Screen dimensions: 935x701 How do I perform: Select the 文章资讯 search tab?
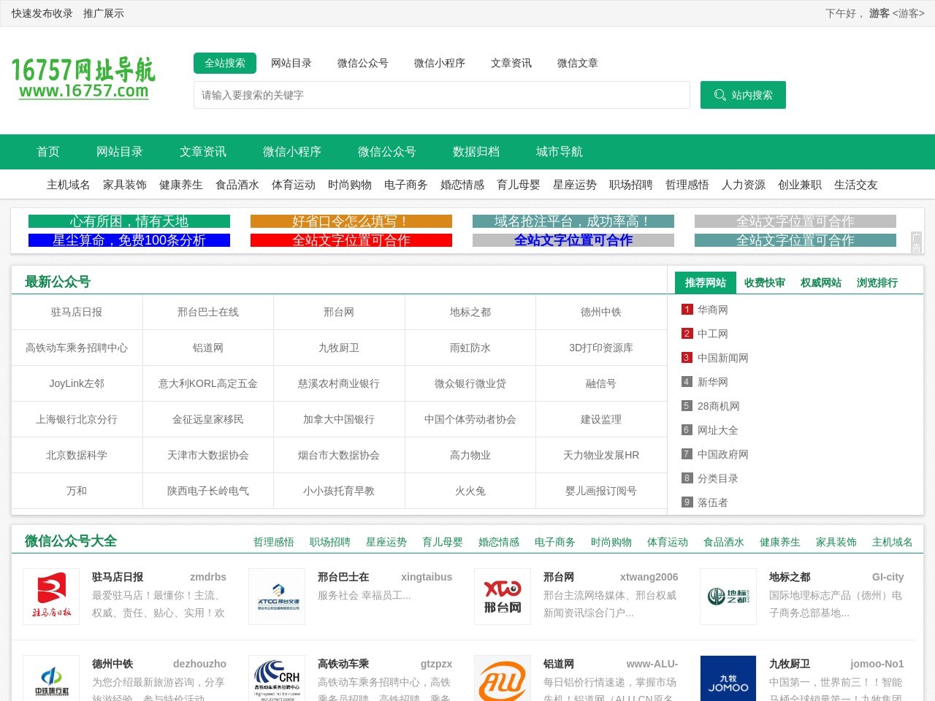pyautogui.click(x=511, y=63)
